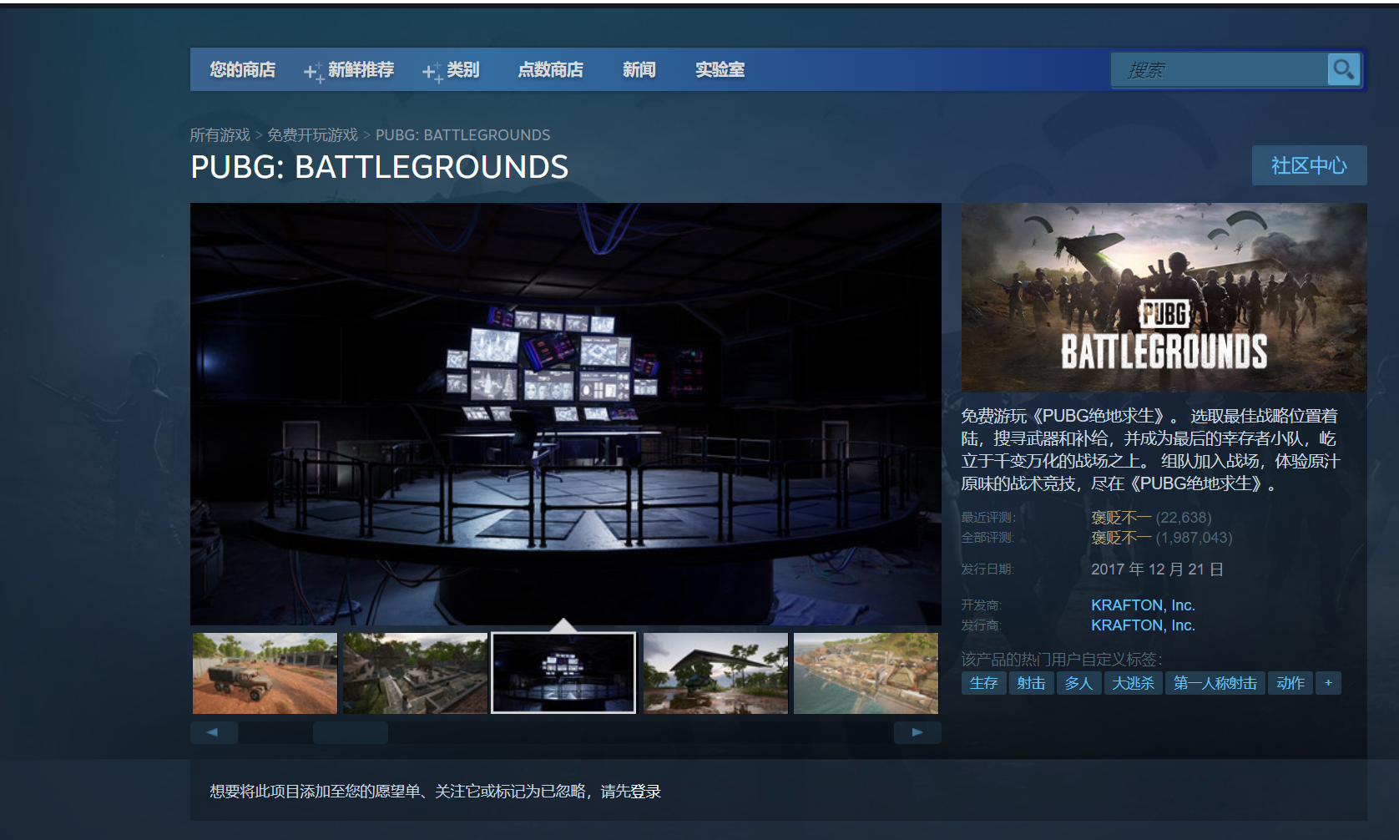Select the coastal town aerial thumbnail

[x=866, y=673]
